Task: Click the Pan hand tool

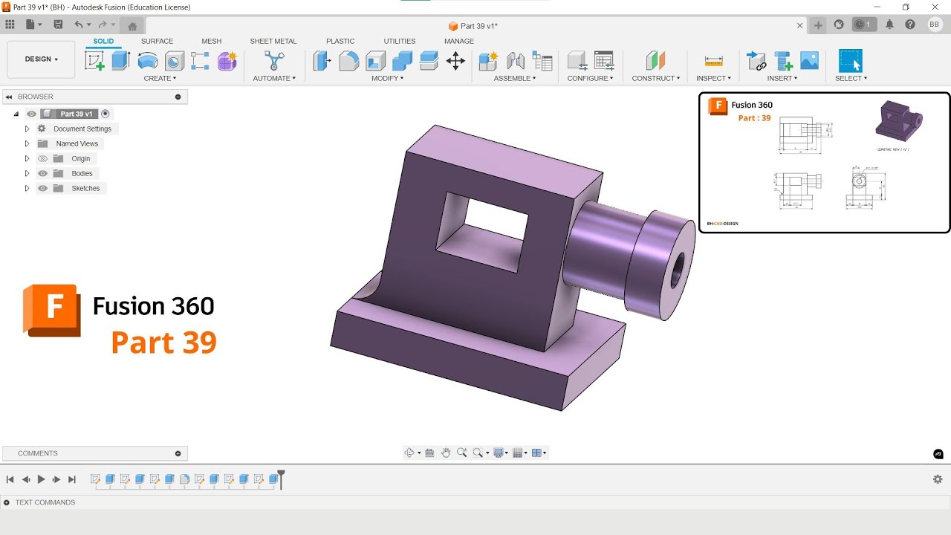Action: (446, 453)
